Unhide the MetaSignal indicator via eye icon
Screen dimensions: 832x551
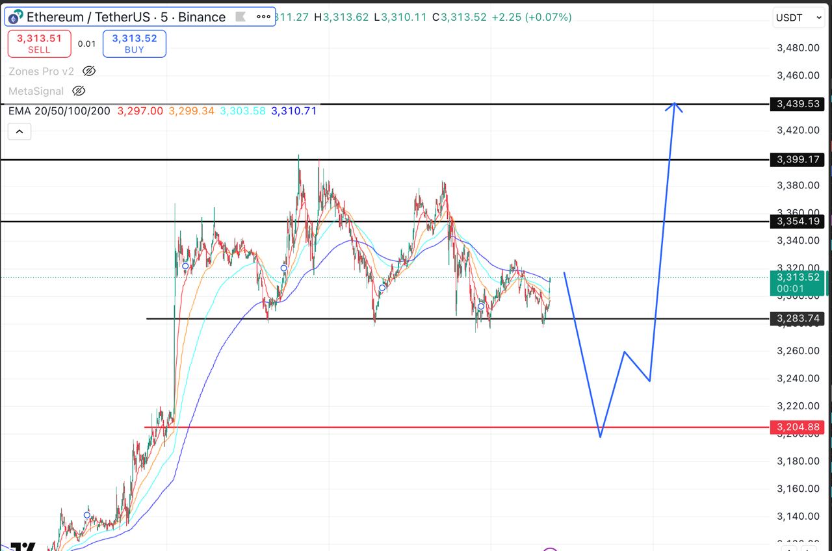point(79,91)
